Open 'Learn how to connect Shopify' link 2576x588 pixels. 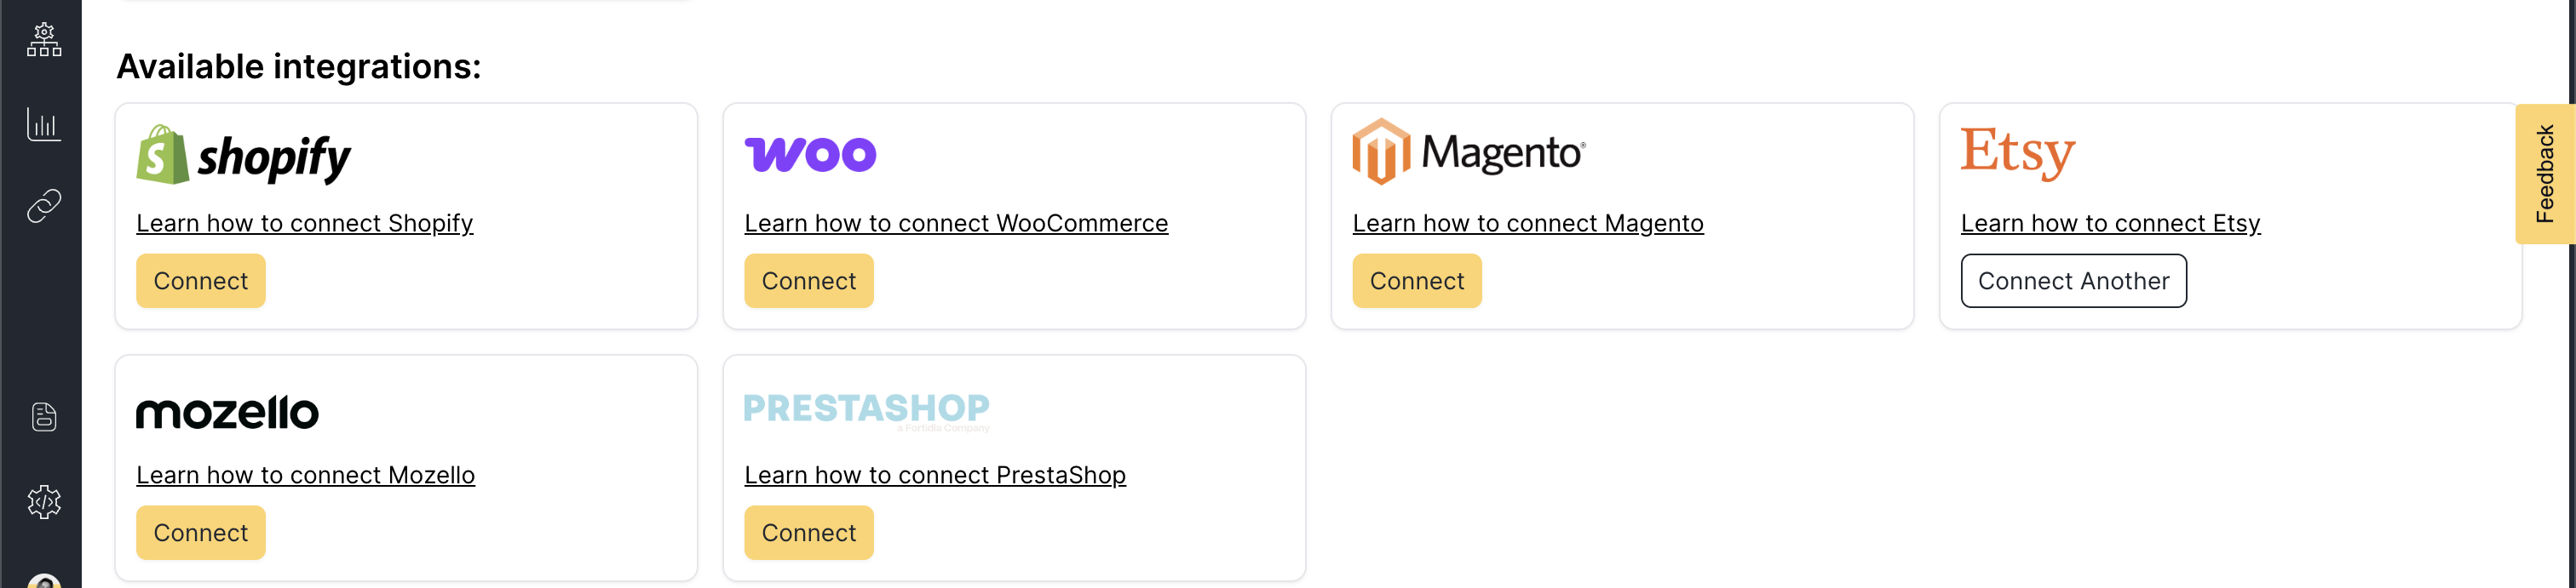(x=305, y=223)
